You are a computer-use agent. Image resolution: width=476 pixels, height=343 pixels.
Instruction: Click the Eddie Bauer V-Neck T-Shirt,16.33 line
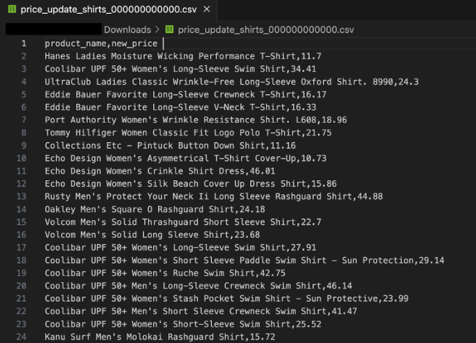click(x=180, y=107)
